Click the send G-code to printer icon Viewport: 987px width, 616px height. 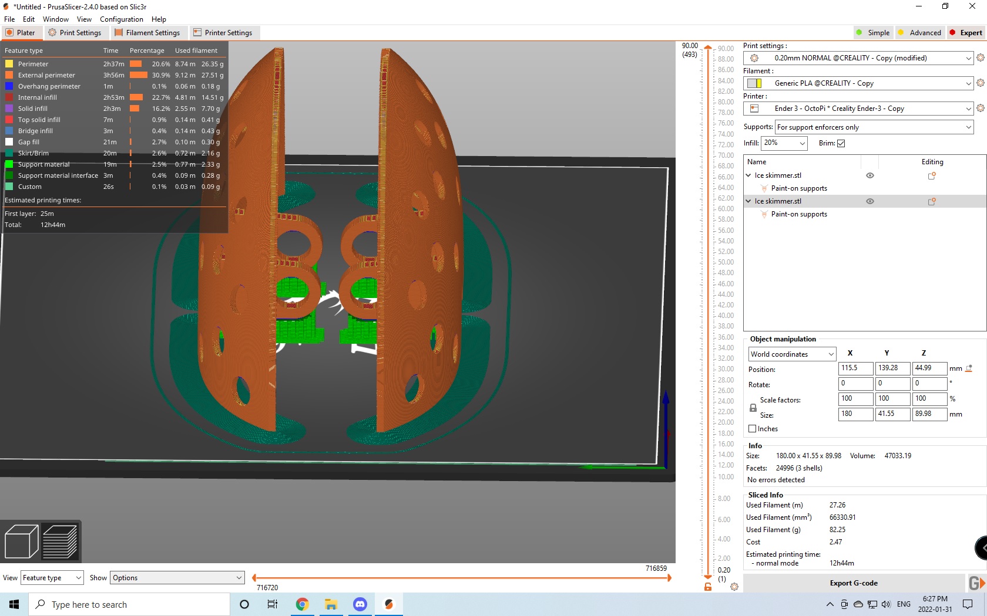click(x=976, y=583)
